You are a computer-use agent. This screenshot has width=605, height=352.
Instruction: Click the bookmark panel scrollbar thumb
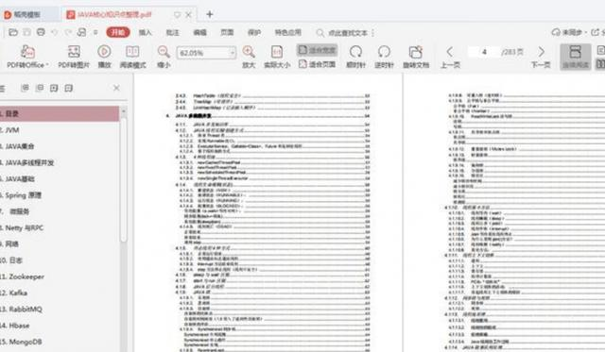coord(124,179)
